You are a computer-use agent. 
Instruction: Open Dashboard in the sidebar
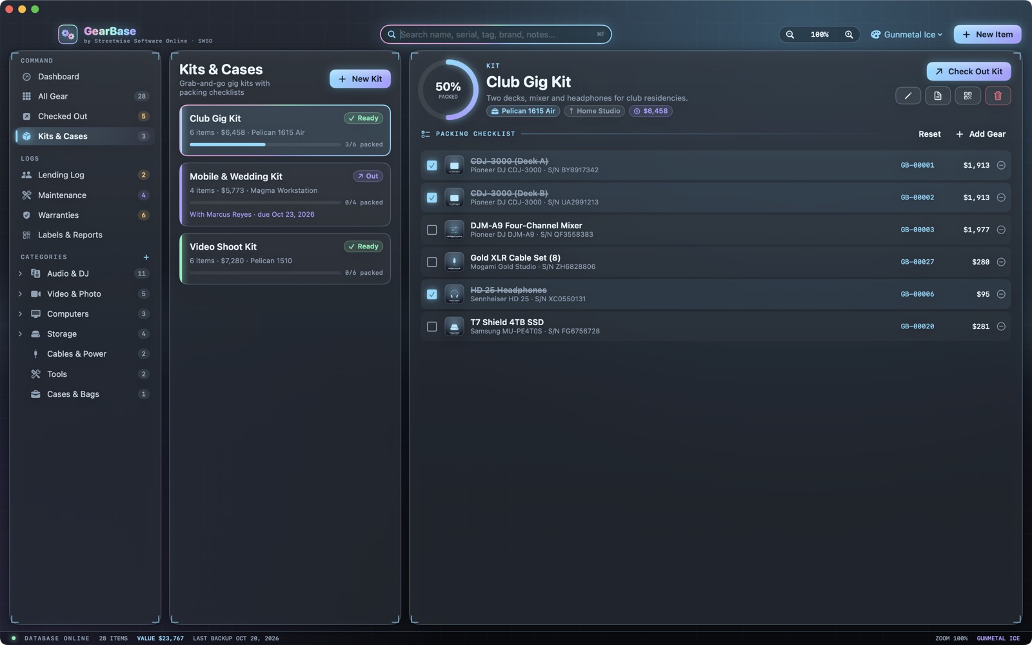click(85, 77)
